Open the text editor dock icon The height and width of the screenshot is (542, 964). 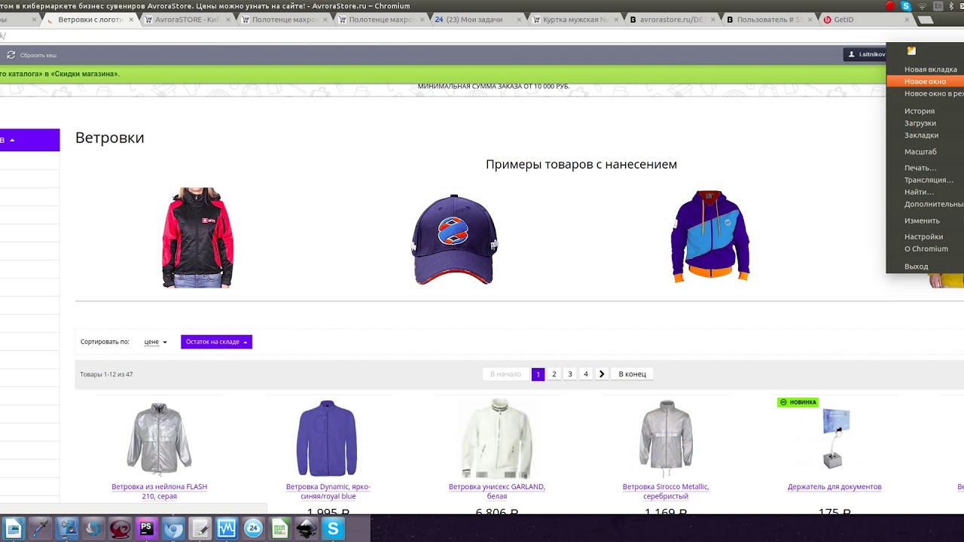click(x=200, y=529)
